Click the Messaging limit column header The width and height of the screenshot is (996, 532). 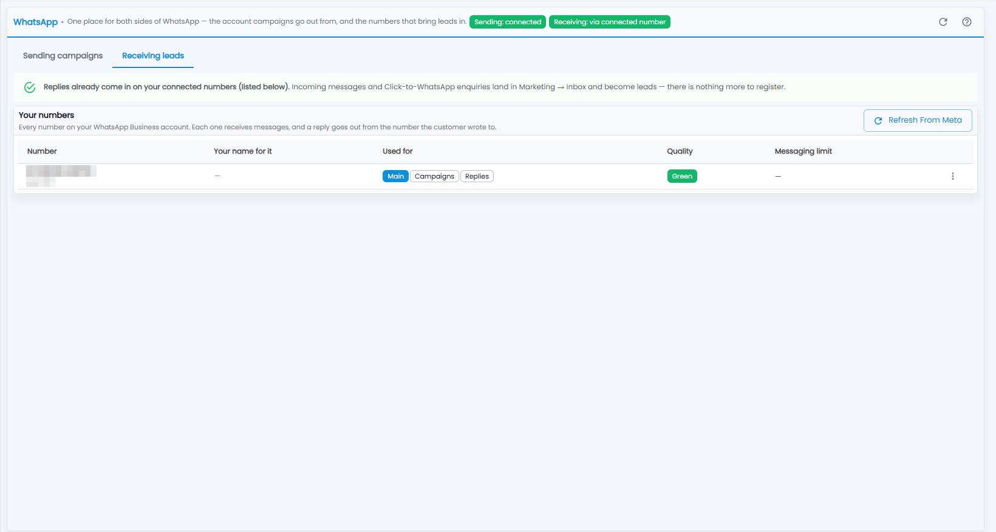click(x=803, y=151)
